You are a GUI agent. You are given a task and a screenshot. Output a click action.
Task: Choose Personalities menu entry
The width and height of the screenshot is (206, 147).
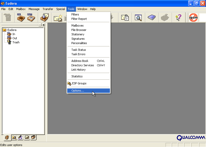(x=89, y=43)
